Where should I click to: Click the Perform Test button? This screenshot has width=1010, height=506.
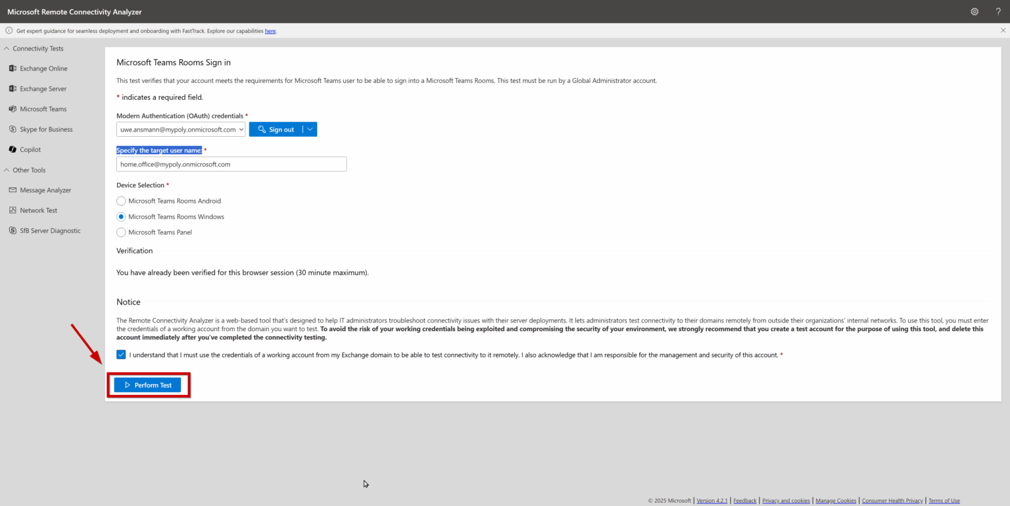tap(149, 384)
